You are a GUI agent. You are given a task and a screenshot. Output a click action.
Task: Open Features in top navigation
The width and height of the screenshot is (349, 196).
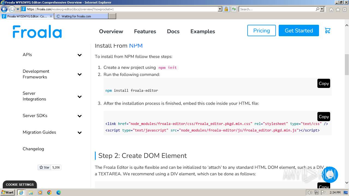[145, 32]
